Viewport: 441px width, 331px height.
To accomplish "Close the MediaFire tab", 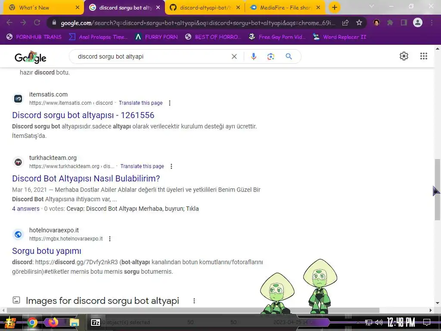I will click(318, 8).
